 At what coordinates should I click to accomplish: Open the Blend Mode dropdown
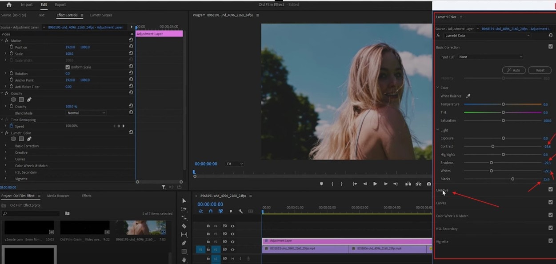click(x=86, y=113)
